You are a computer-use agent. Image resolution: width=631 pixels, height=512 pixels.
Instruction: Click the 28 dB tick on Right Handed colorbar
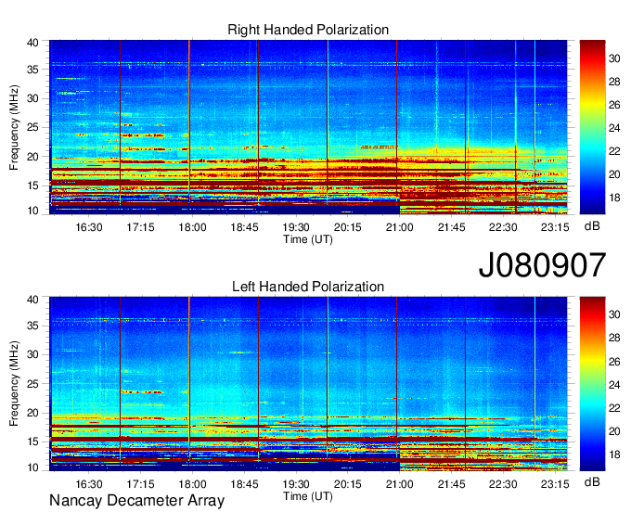pyautogui.click(x=614, y=82)
